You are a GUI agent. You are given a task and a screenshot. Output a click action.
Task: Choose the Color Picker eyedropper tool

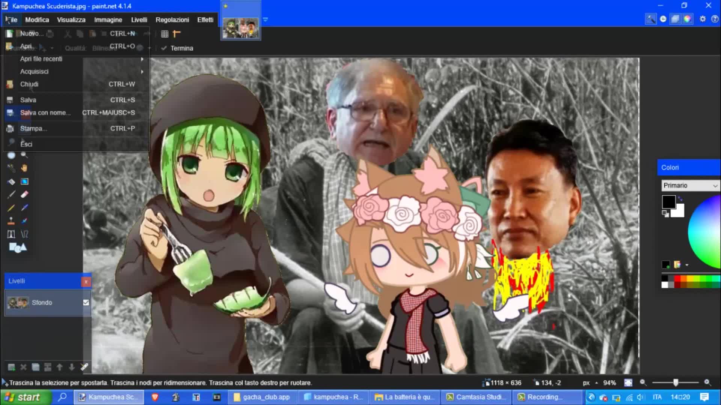point(24,207)
